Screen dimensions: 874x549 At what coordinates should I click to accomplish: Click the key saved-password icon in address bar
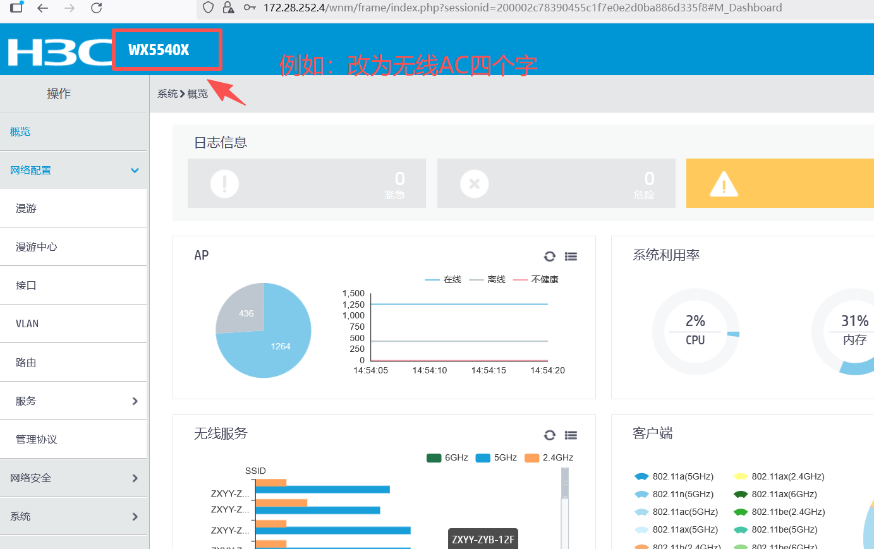coord(250,8)
